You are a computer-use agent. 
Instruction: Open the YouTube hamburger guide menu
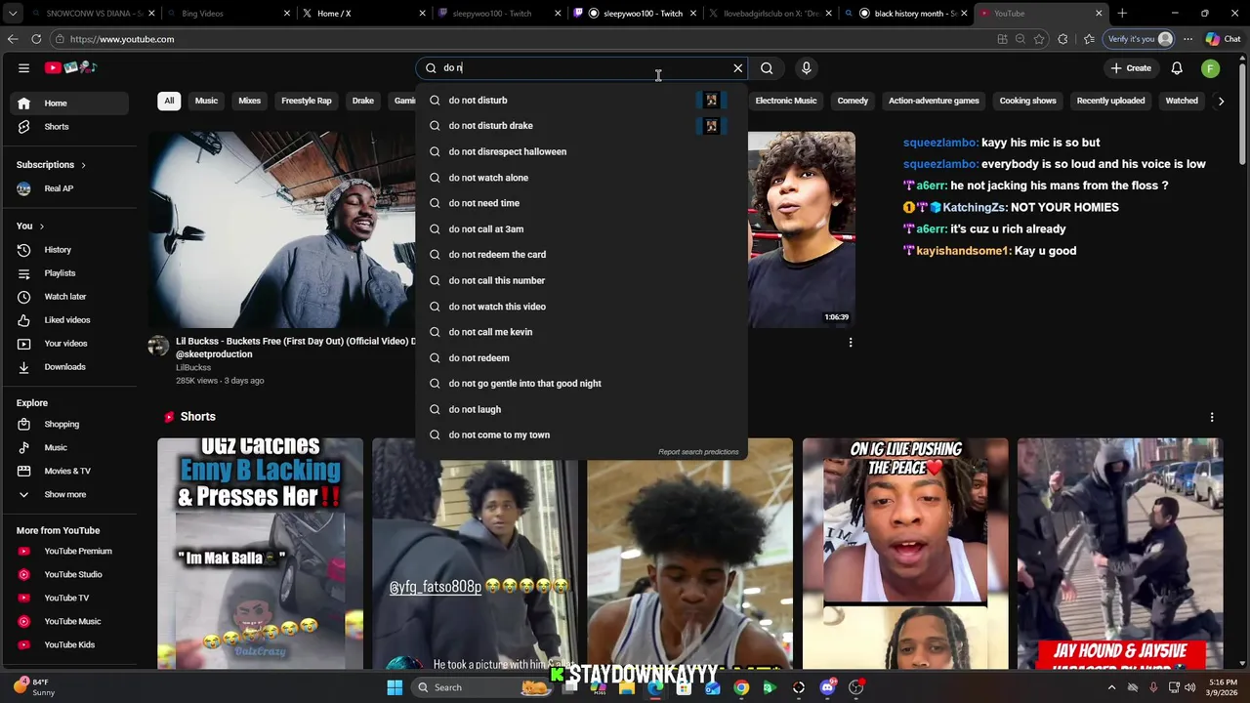click(23, 67)
